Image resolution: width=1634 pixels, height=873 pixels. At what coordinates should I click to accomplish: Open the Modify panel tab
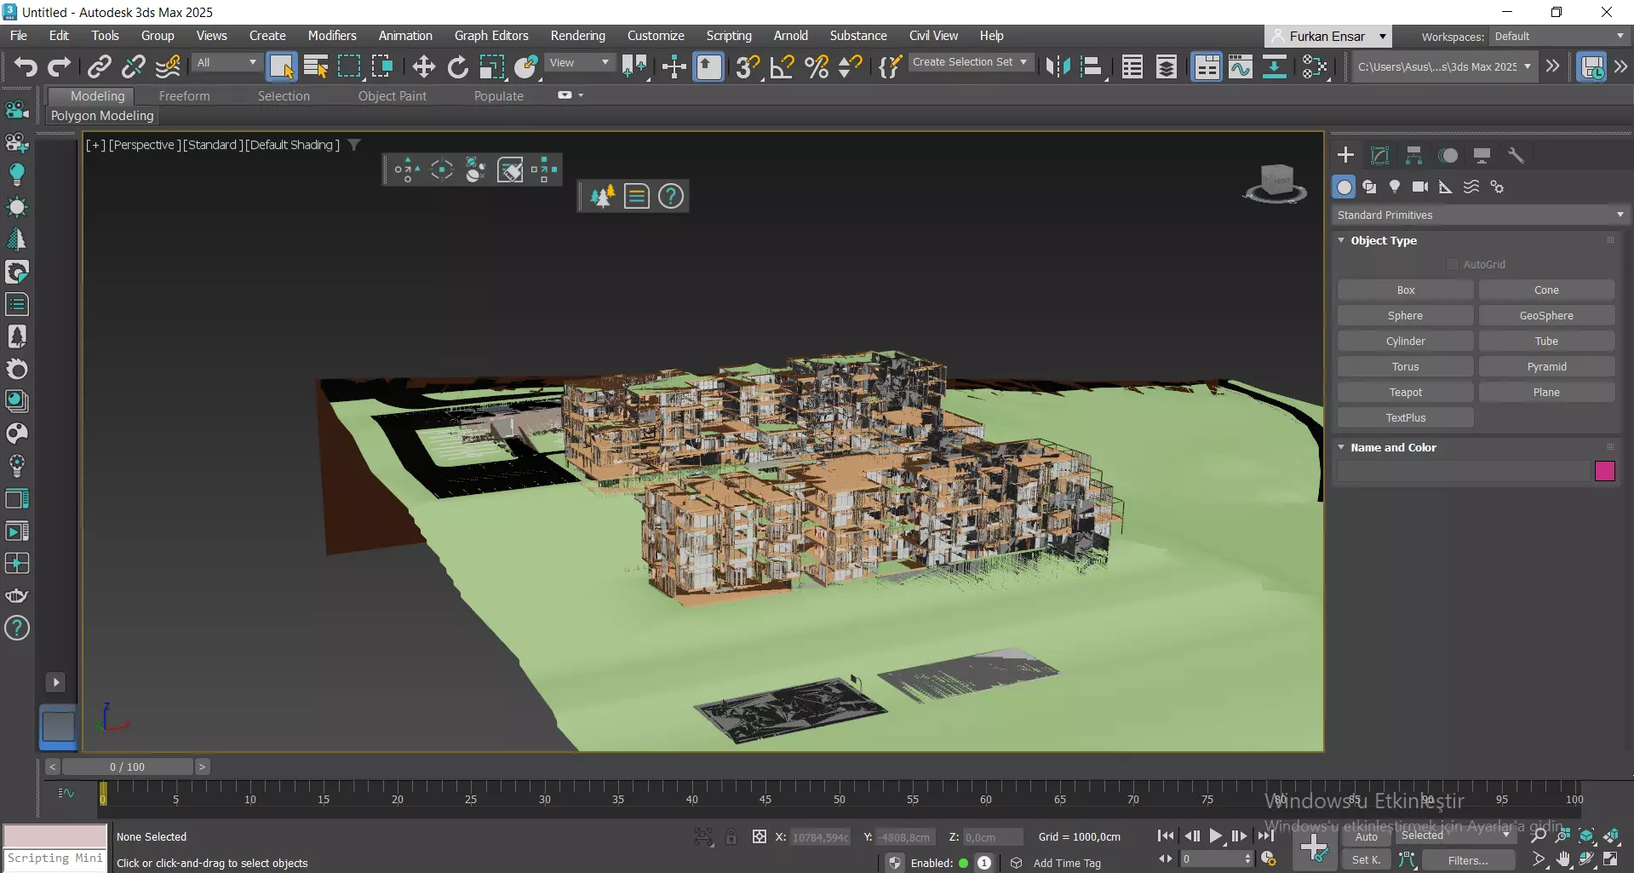pos(1379,155)
